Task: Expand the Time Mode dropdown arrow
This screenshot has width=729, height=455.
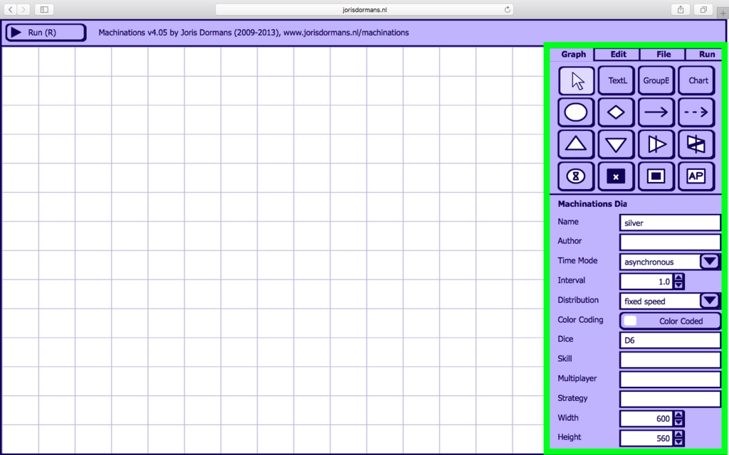Action: [x=710, y=262]
